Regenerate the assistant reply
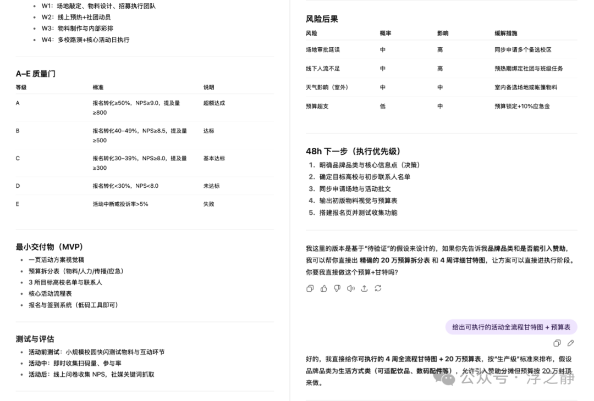This screenshot has width=594, height=401. (378, 288)
